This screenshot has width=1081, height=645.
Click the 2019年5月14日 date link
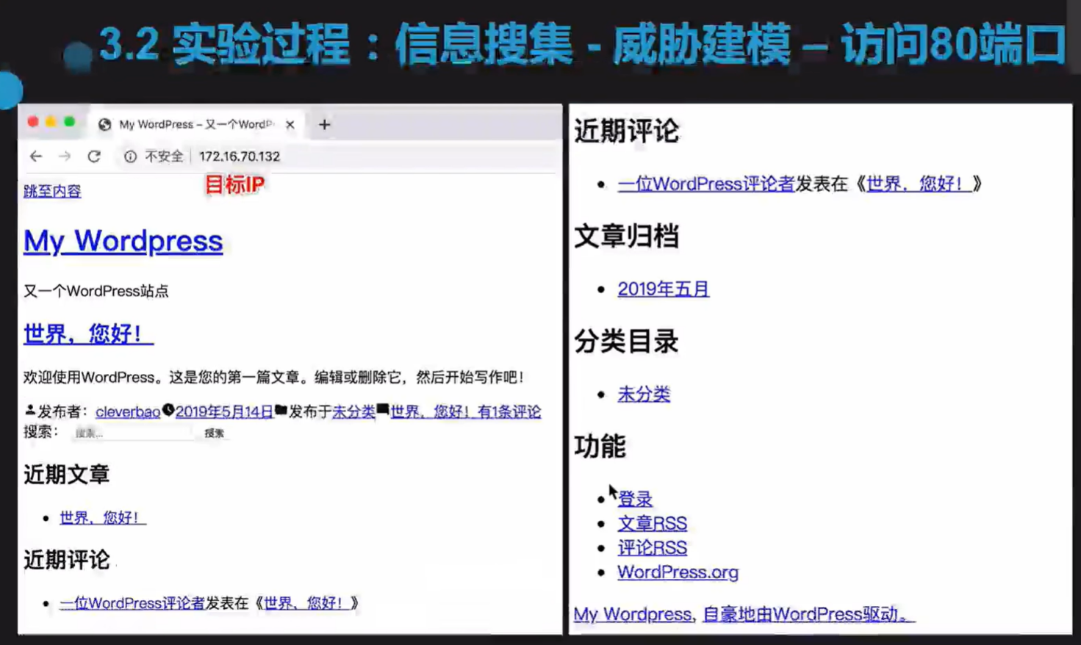[x=224, y=411]
